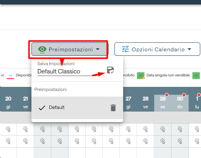Select the highlighted 30 do weekend header
The image size is (201, 158).
click(x=180, y=102)
